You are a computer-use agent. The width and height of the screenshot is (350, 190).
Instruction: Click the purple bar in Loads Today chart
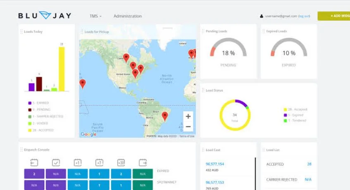click(x=31, y=87)
